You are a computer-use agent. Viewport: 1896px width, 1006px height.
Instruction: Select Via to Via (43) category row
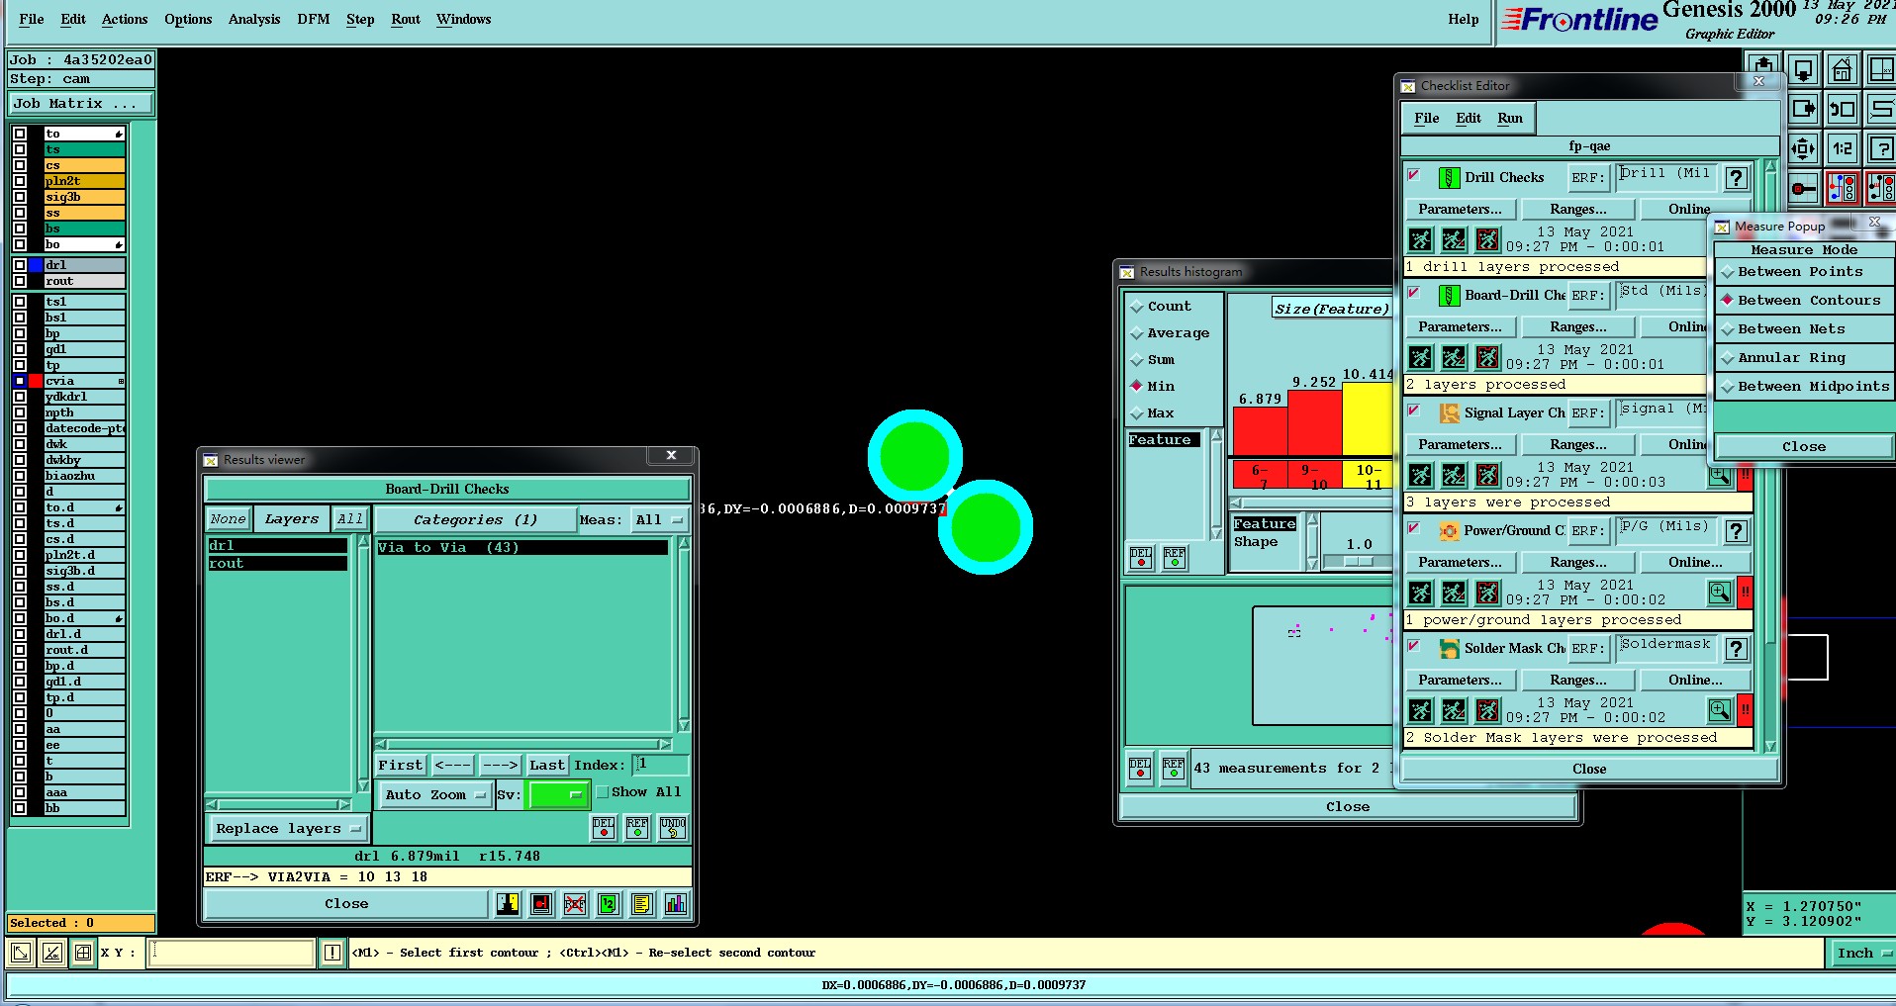522,547
